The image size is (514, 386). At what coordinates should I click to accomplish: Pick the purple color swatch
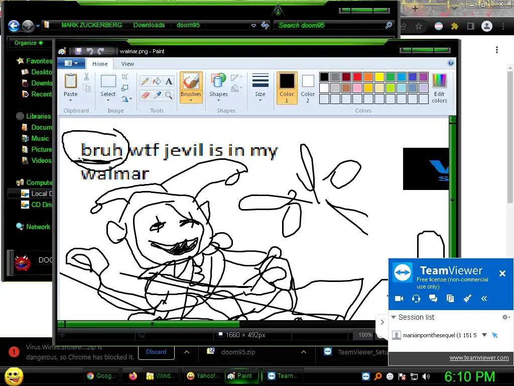click(424, 77)
